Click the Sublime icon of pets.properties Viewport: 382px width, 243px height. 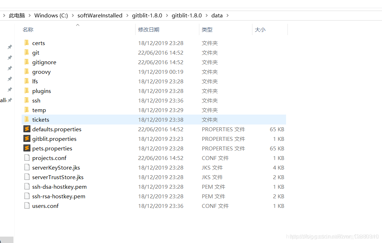tap(27, 148)
